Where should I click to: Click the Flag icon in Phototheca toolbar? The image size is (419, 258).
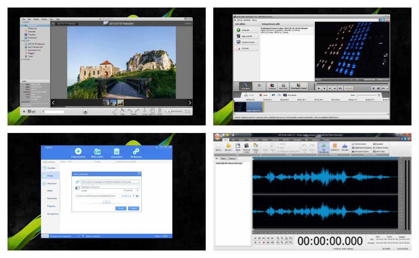[122, 111]
